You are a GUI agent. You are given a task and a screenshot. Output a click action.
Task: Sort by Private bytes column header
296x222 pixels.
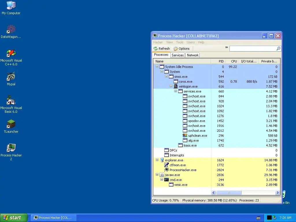(x=269, y=61)
